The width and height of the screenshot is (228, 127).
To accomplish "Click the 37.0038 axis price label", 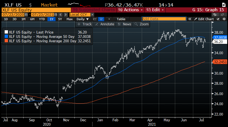I will [220, 38].
